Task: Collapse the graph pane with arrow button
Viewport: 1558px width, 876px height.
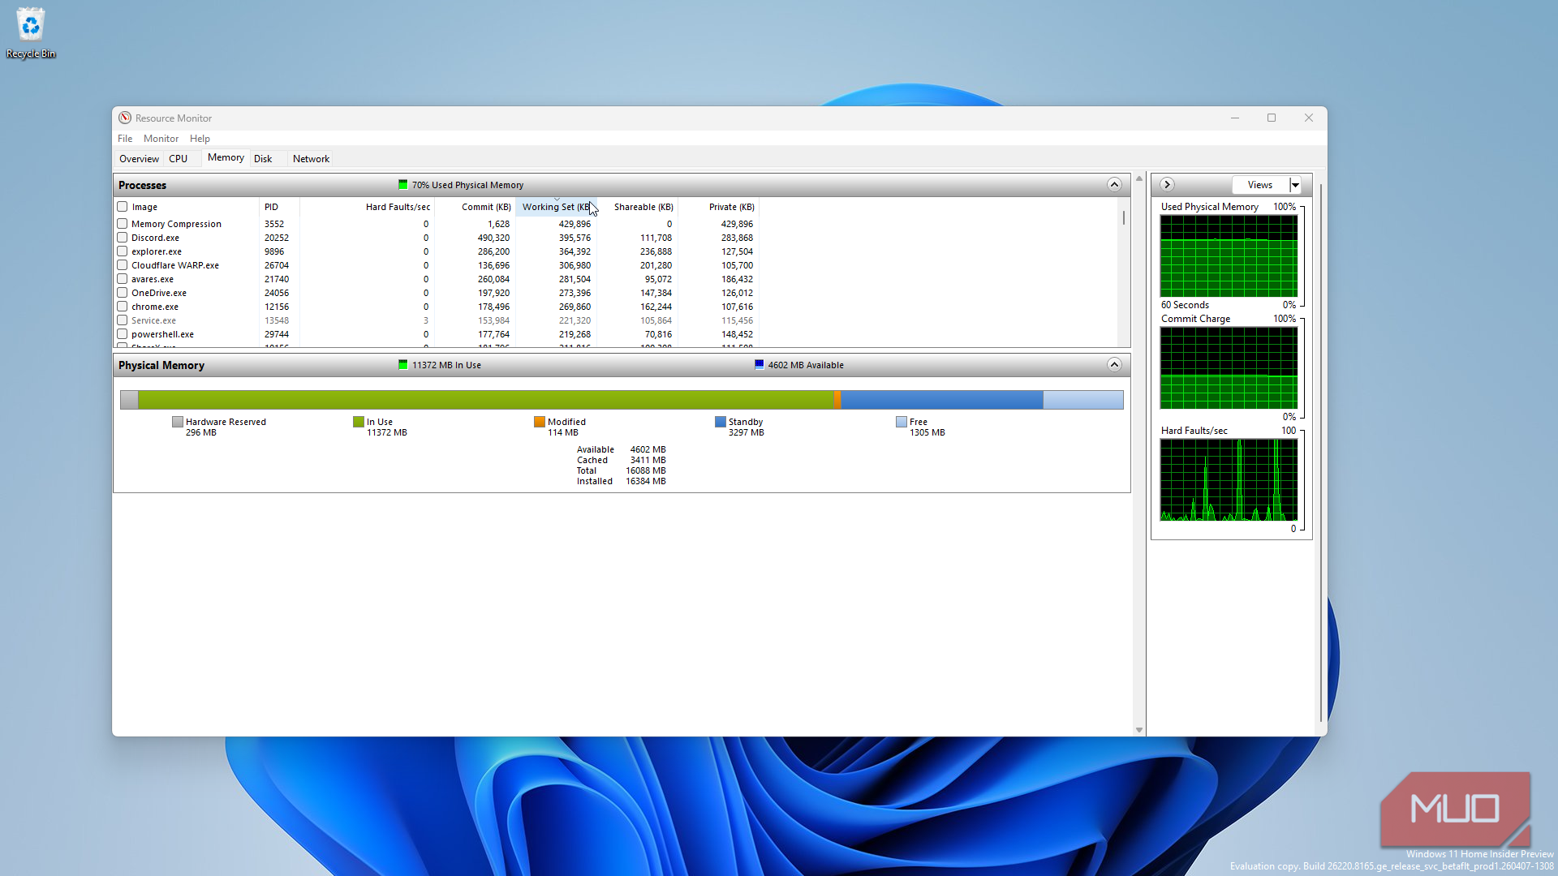Action: pos(1167,185)
